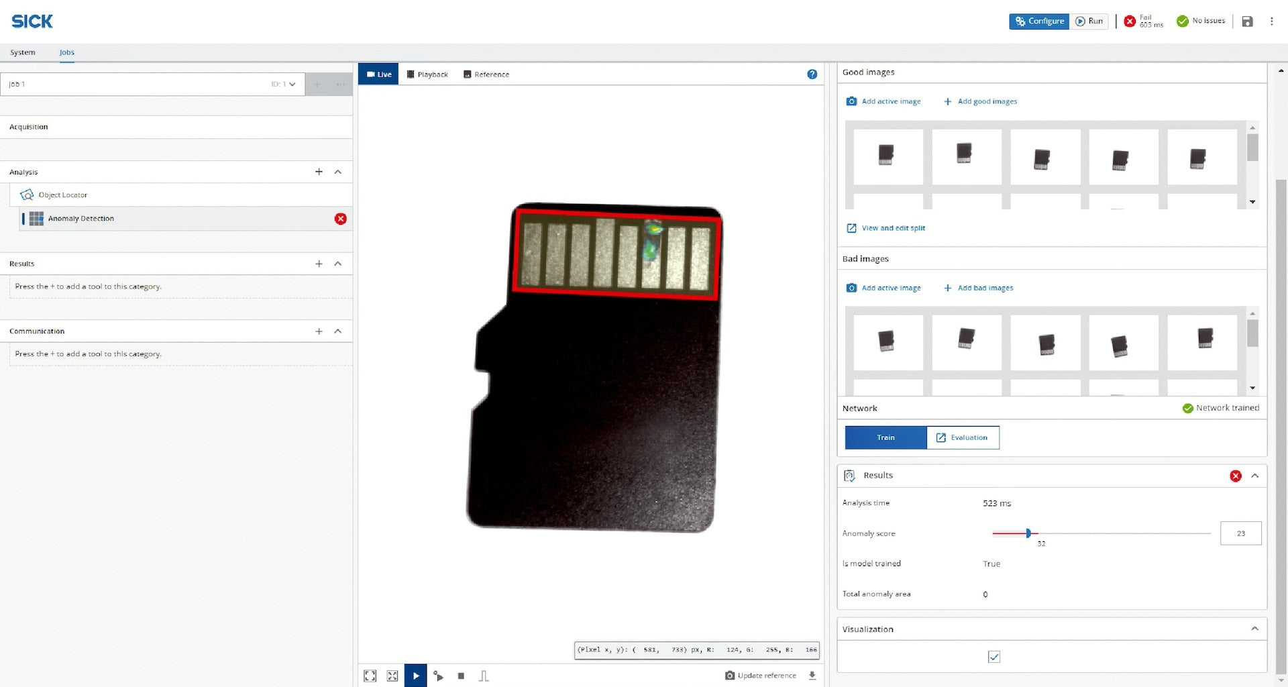Switch to Configure mode
Screen dimensions: 1288x687
(1038, 21)
